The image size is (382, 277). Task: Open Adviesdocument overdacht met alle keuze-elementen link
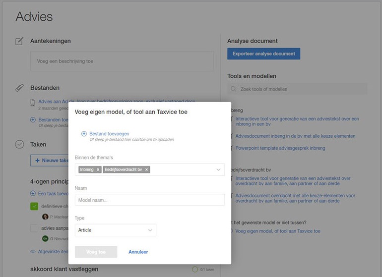coord(295,198)
